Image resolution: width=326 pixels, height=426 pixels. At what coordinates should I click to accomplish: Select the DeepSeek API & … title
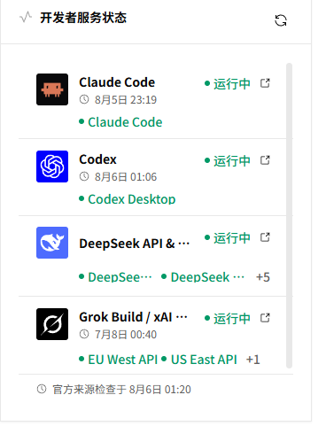[x=135, y=244]
